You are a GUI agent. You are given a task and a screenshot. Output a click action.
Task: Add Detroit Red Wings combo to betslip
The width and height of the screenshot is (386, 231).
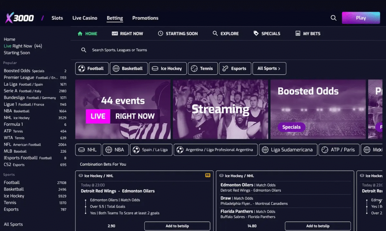click(177, 226)
